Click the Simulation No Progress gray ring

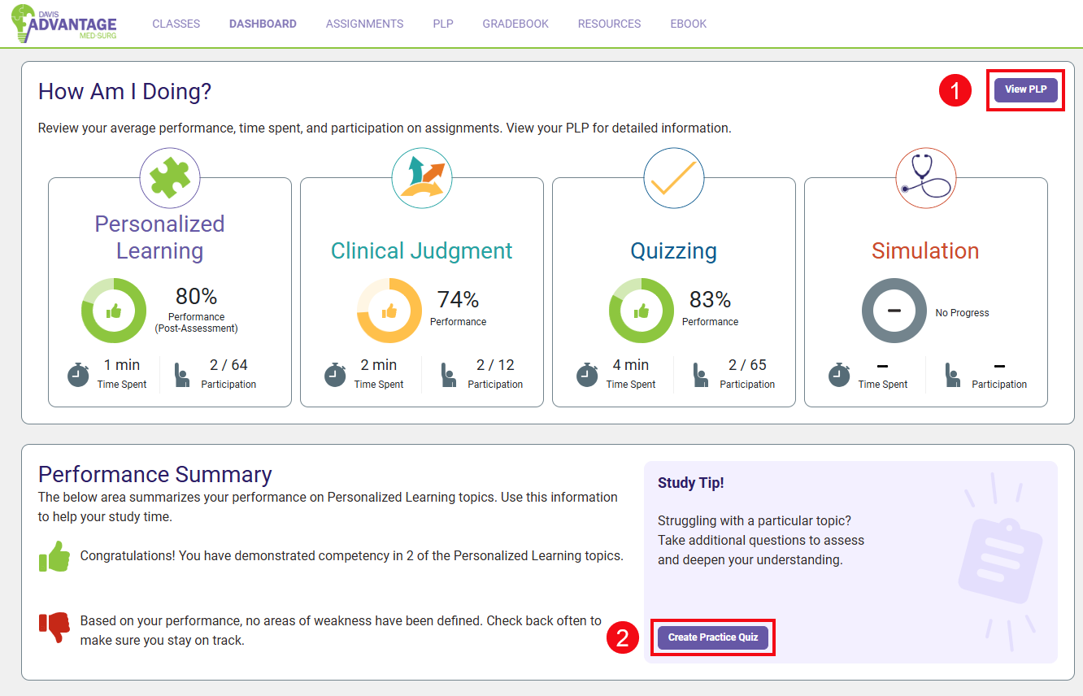tap(894, 311)
